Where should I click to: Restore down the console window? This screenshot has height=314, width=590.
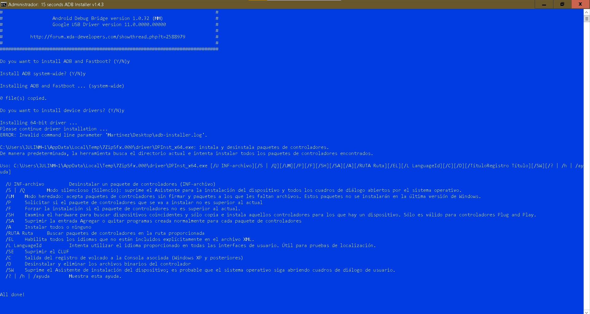pos(562,4)
